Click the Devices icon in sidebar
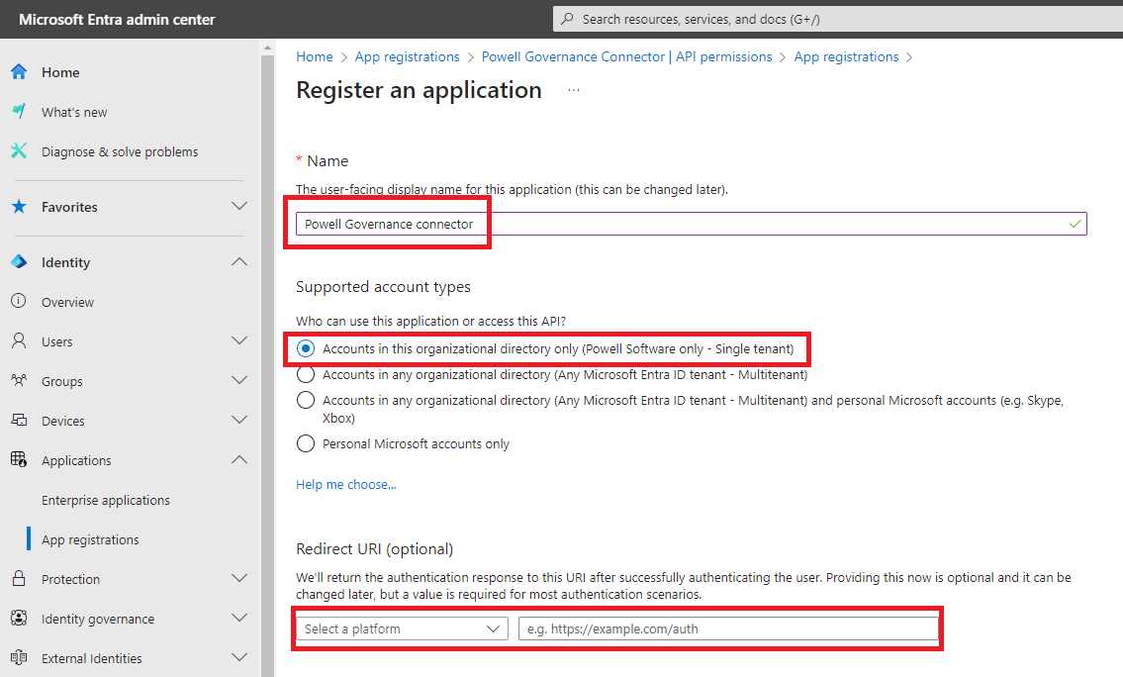 pos(20,420)
